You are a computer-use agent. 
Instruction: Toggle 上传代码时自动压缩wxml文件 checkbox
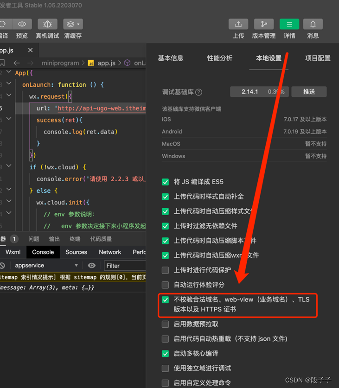(165, 255)
